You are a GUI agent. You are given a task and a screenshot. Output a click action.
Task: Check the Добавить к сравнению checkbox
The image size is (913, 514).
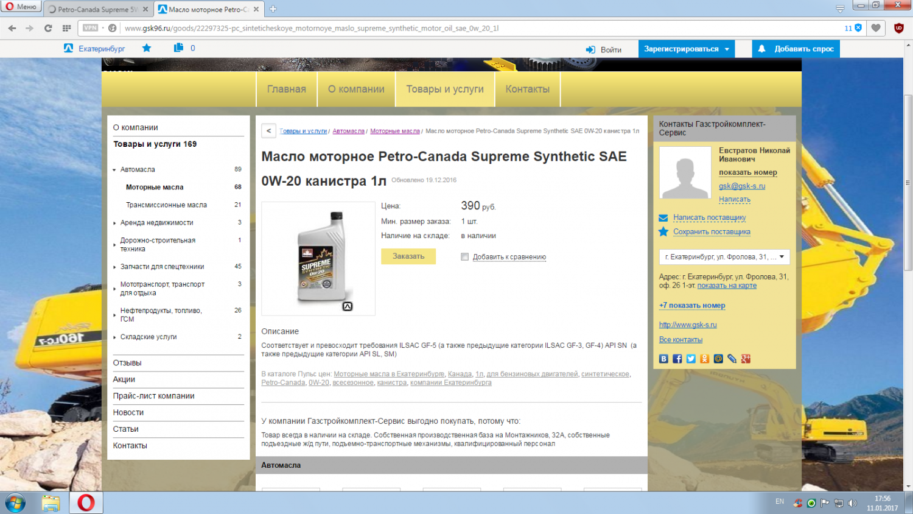[x=465, y=257]
